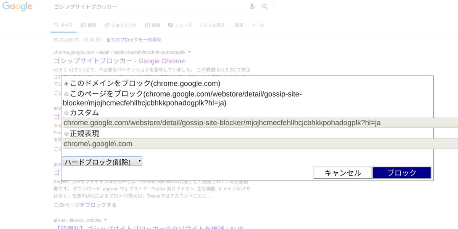Image resolution: width=458 pixels, height=229 pixels.
Task: Expand the alis.to result breadcrumb chevron
Action: coord(105,220)
